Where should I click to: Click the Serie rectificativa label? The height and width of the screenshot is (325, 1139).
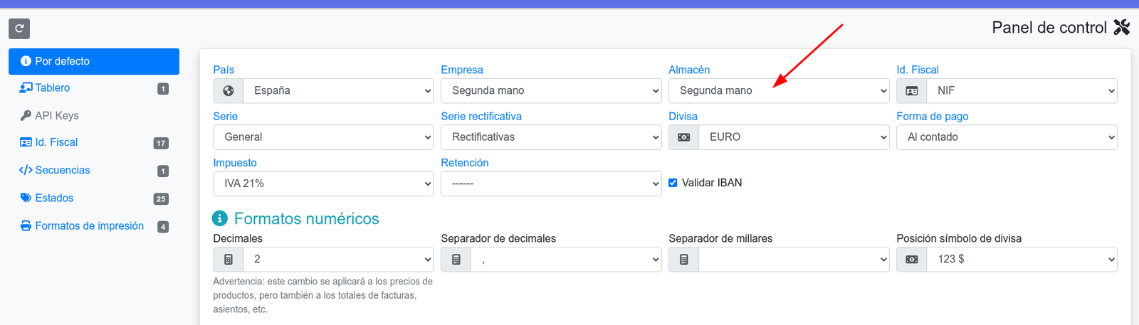[481, 116]
